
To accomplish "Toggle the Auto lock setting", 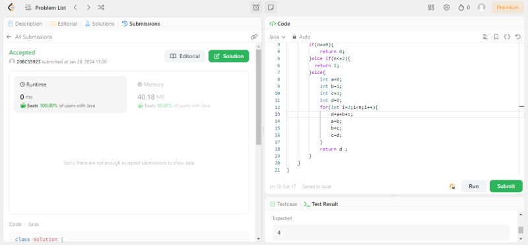I will (302, 37).
